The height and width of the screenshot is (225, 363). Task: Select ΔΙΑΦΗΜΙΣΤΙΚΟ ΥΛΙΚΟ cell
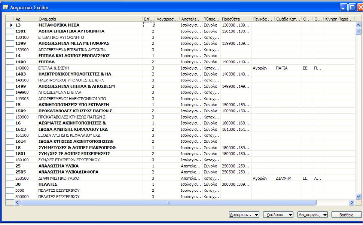tap(89, 178)
